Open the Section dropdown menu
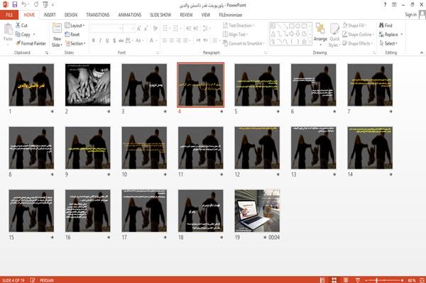The width and height of the screenshot is (426, 283). pyautogui.click(x=75, y=43)
